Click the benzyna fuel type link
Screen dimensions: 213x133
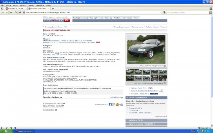point(63,54)
